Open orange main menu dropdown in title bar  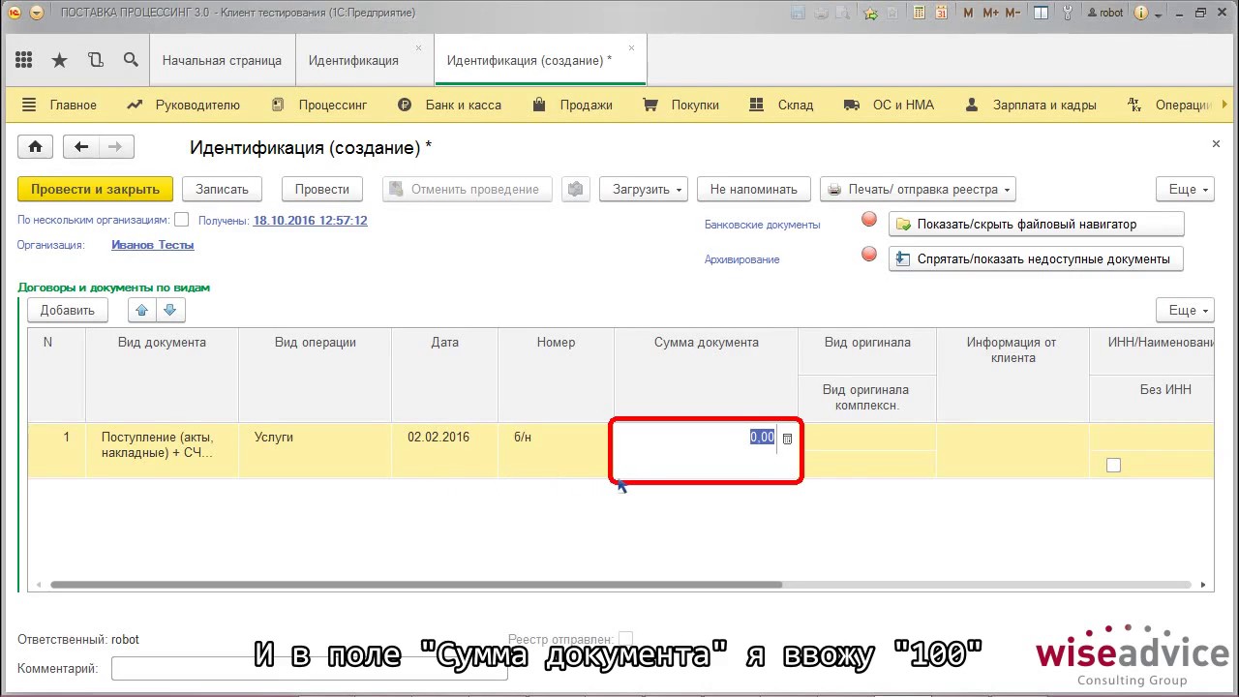[x=37, y=13]
